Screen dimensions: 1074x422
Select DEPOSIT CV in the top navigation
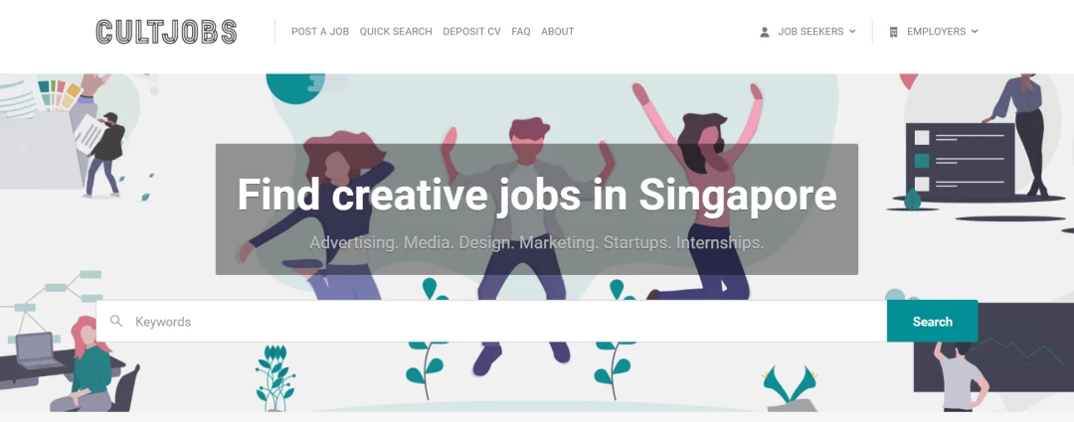471,32
